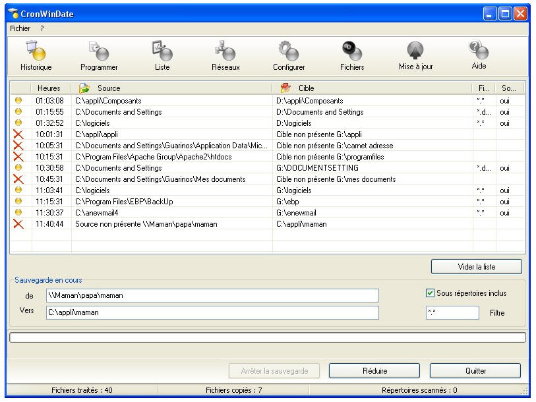Toggle Sous répertoires inclus checkbox
The height and width of the screenshot is (402, 536).
431,293
